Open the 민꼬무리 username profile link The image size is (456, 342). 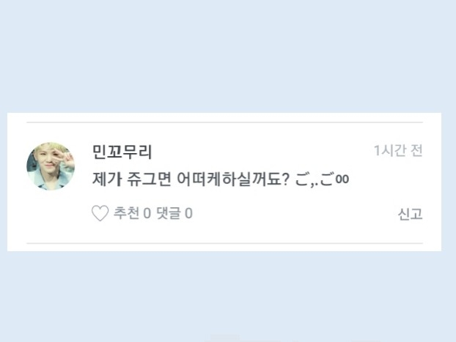click(x=122, y=152)
